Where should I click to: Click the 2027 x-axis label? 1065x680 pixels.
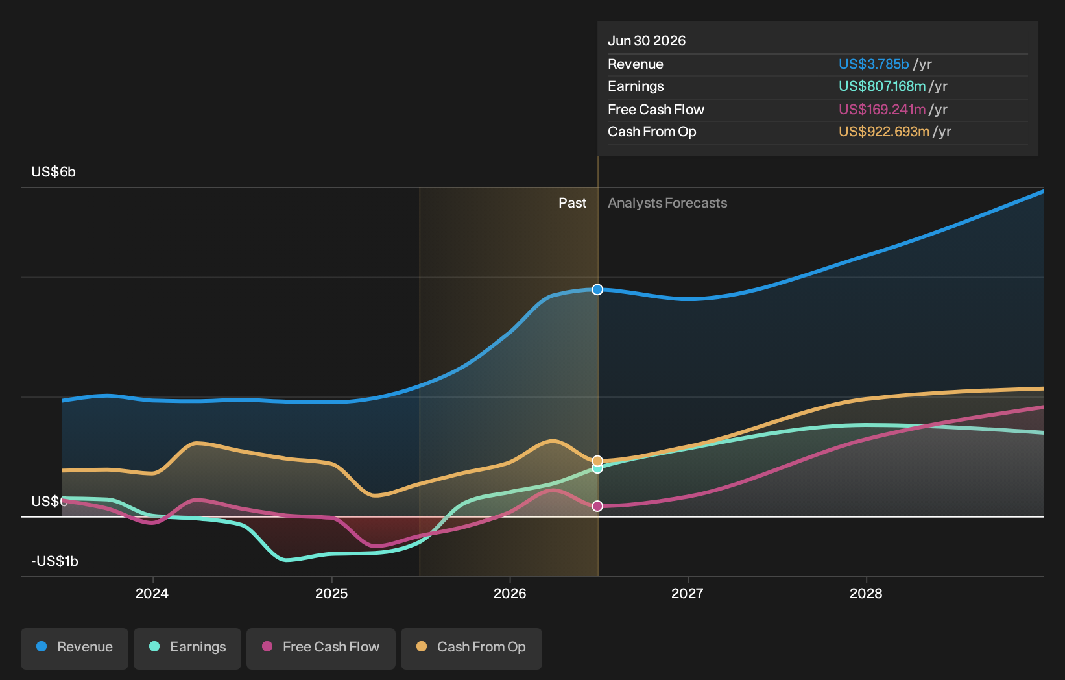pyautogui.click(x=688, y=593)
